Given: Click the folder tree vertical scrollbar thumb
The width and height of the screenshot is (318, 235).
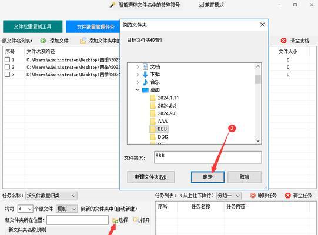Looking at the screenshot, I should click(258, 79).
